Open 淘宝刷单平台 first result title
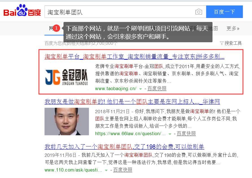The image size is (252, 178). click(x=134, y=57)
